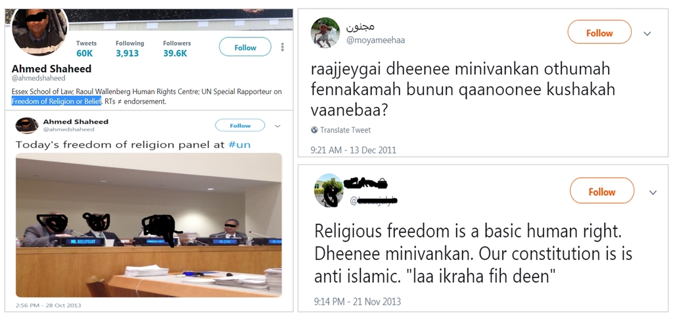Viewport: 673px width, 319px height.
Task: Expand the chevron on the UN panel tweet
Action: click(277, 126)
